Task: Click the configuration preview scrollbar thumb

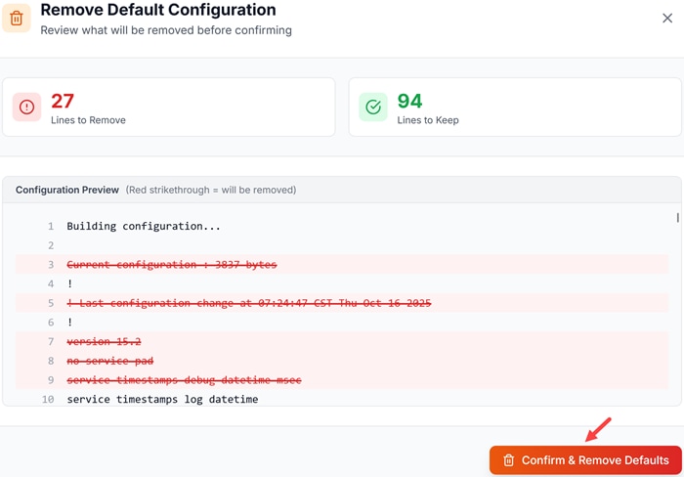Action: click(677, 218)
